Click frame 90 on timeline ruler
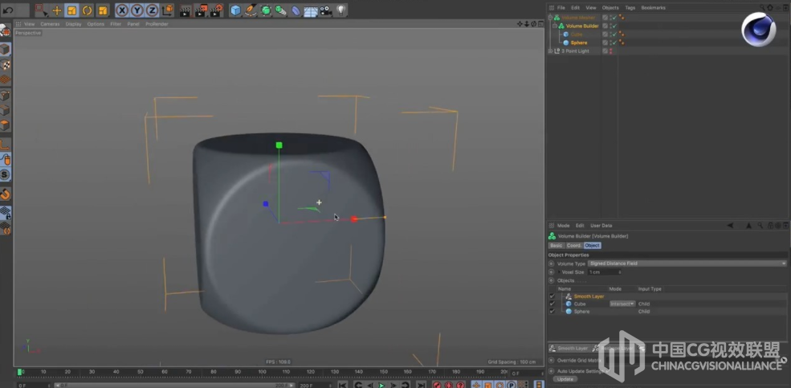Image resolution: width=791 pixels, height=388 pixels. (238, 372)
